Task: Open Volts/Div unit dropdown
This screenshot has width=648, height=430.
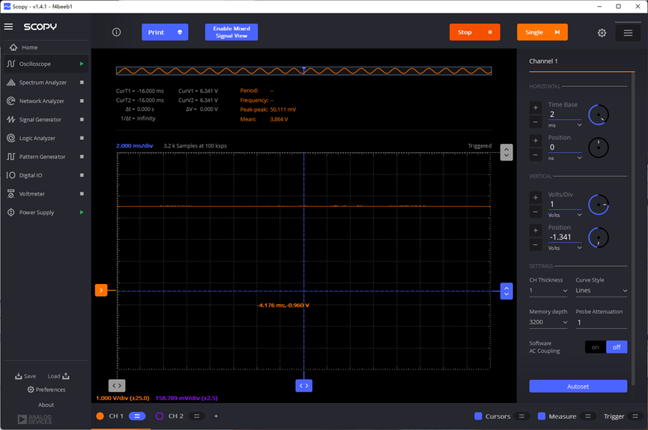Action: point(565,215)
